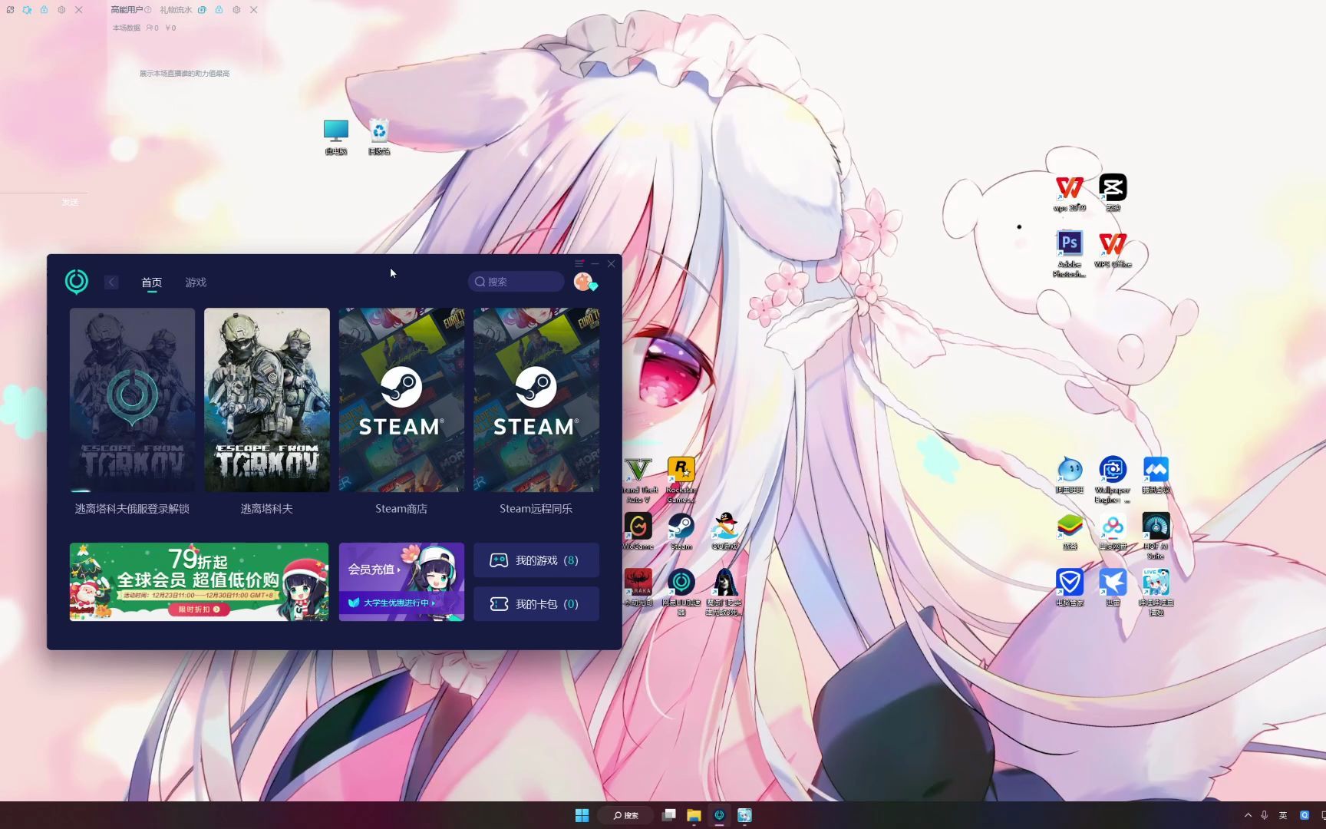1326x829 pixels.
Task: Select the Rockstar Games launcher shortcut
Action: pyautogui.click(x=681, y=480)
